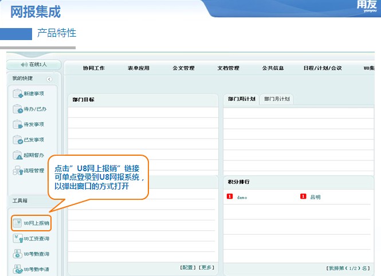381x276 pixels.
Task: Open U8考勤申请 tool icon
Action: click(x=18, y=269)
